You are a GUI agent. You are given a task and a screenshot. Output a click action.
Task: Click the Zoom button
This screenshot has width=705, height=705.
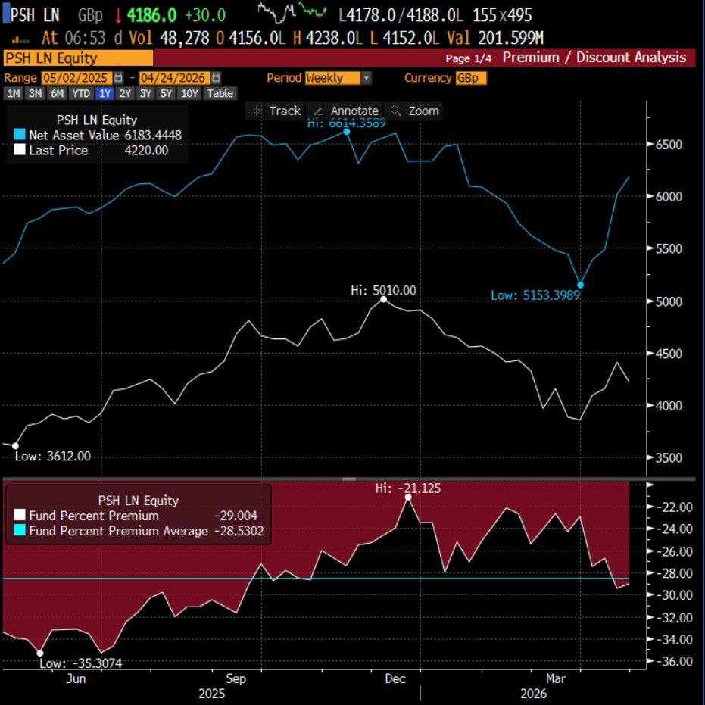tap(413, 111)
